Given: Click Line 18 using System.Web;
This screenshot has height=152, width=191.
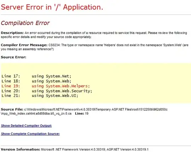Looking at the screenshot, I should (36, 81).
